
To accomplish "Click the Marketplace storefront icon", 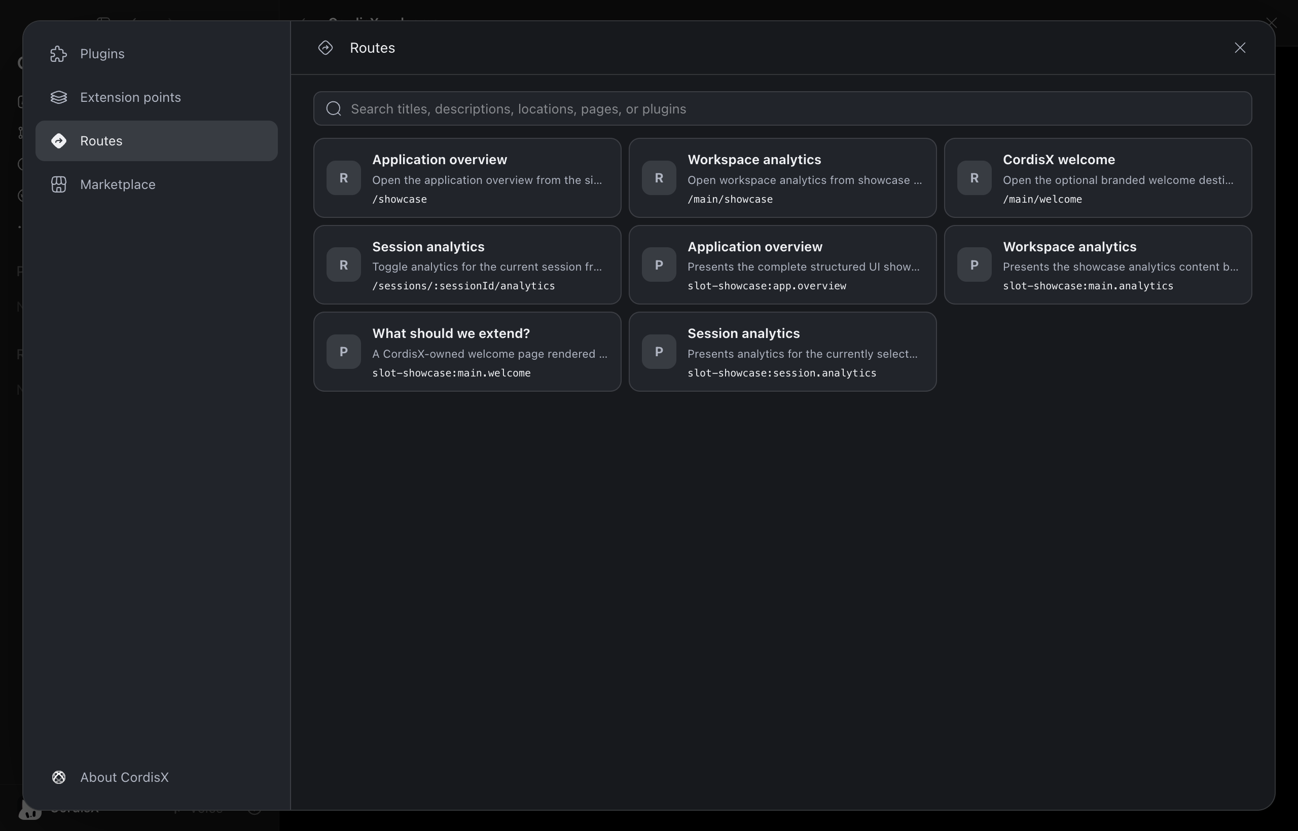I will click(58, 184).
